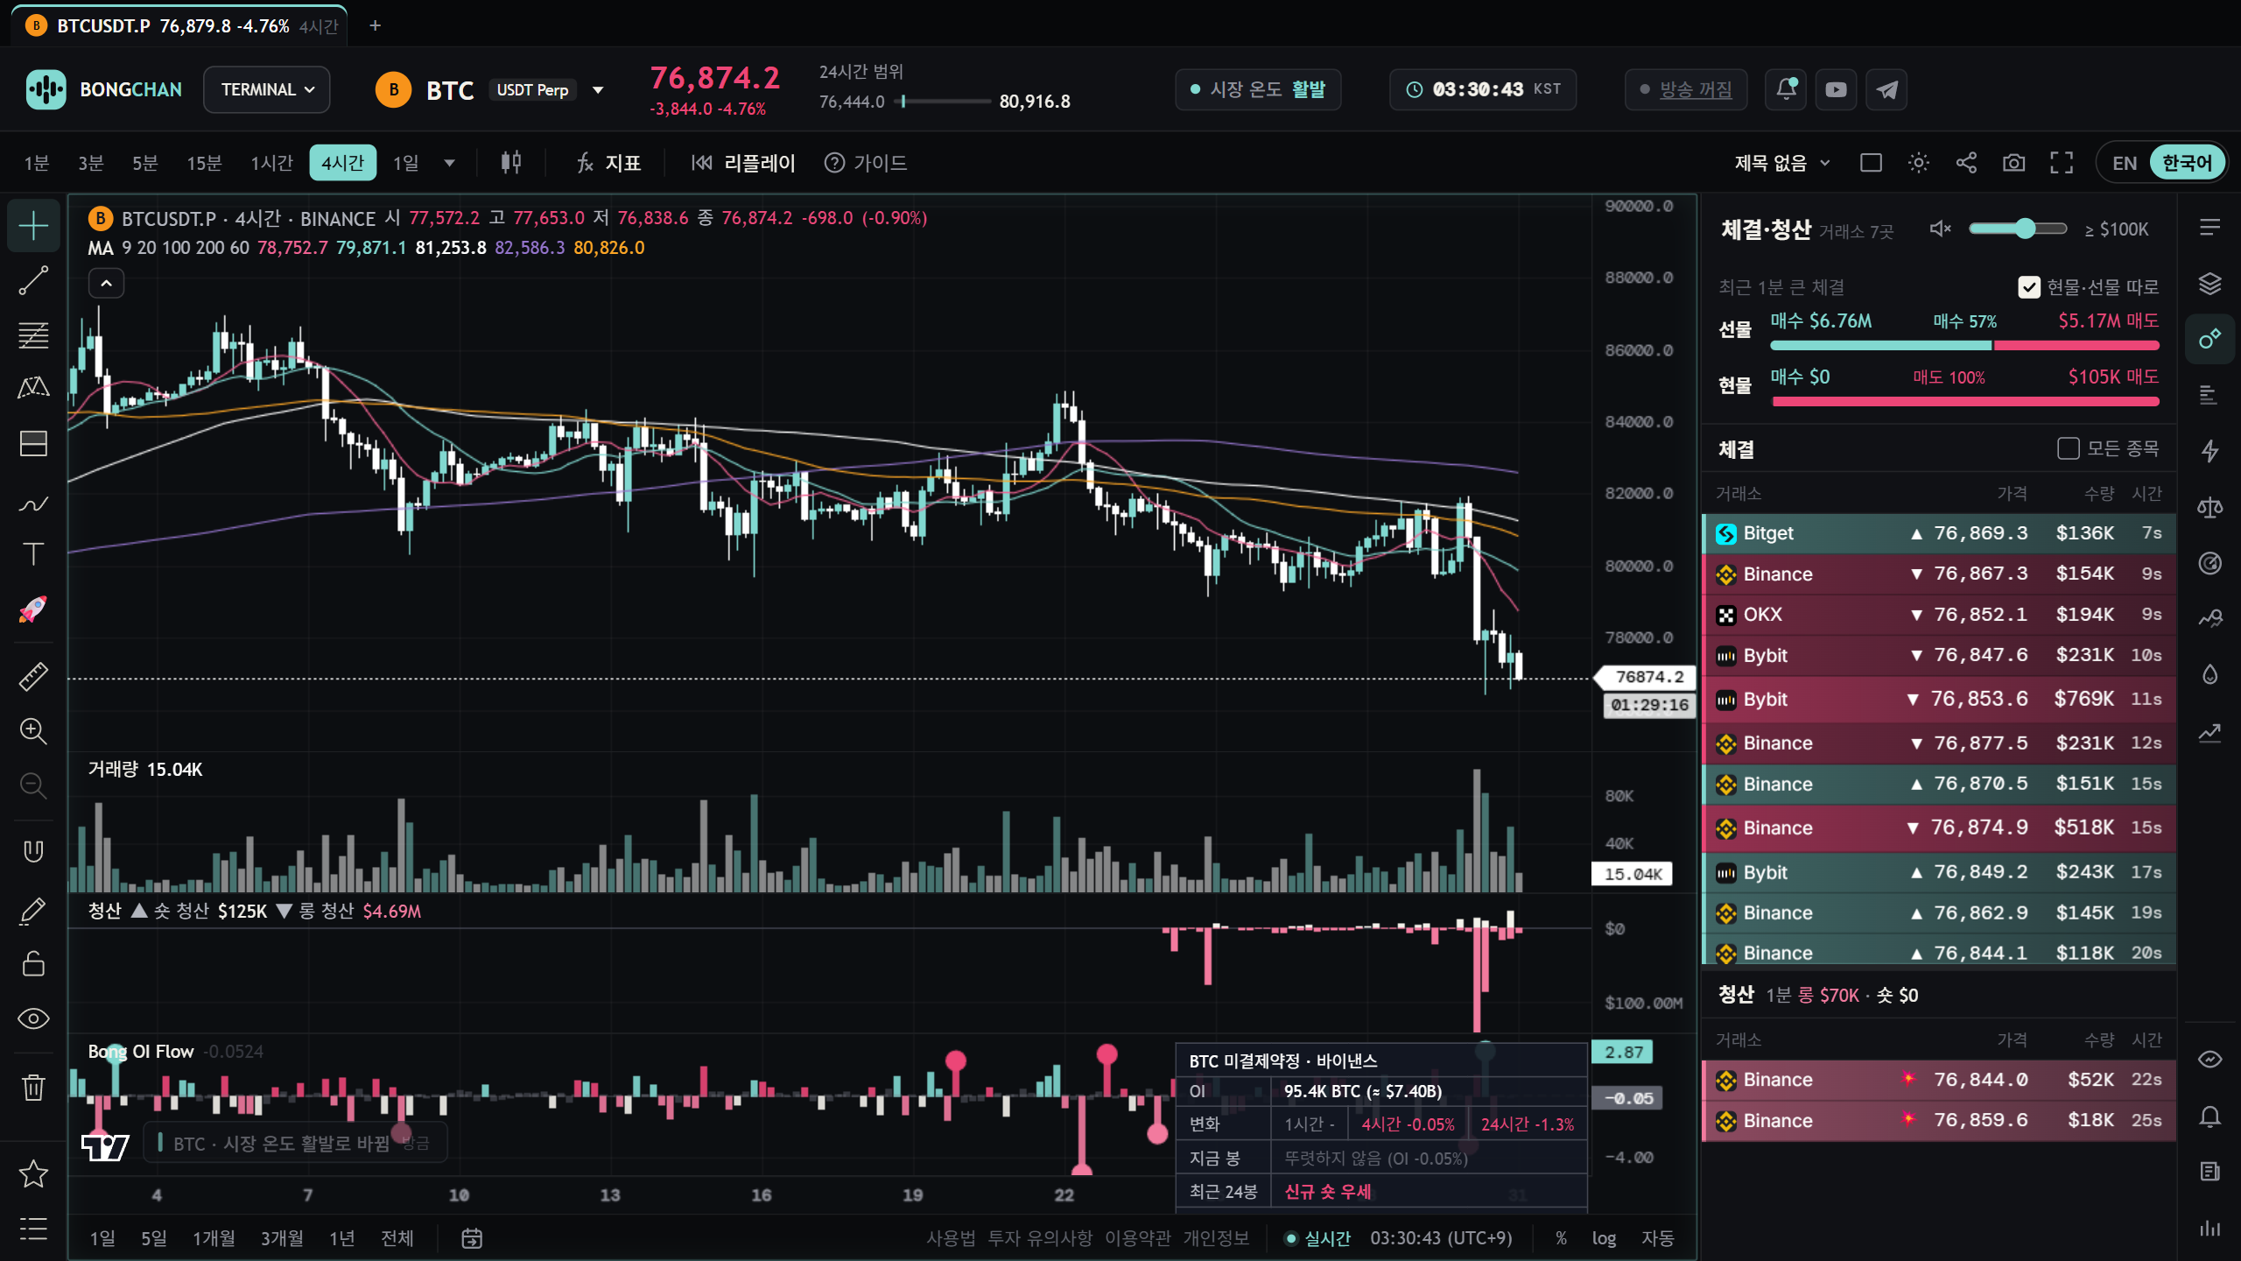The image size is (2241, 1261).
Task: Open more timeframes dropdown arrow
Action: tap(449, 163)
